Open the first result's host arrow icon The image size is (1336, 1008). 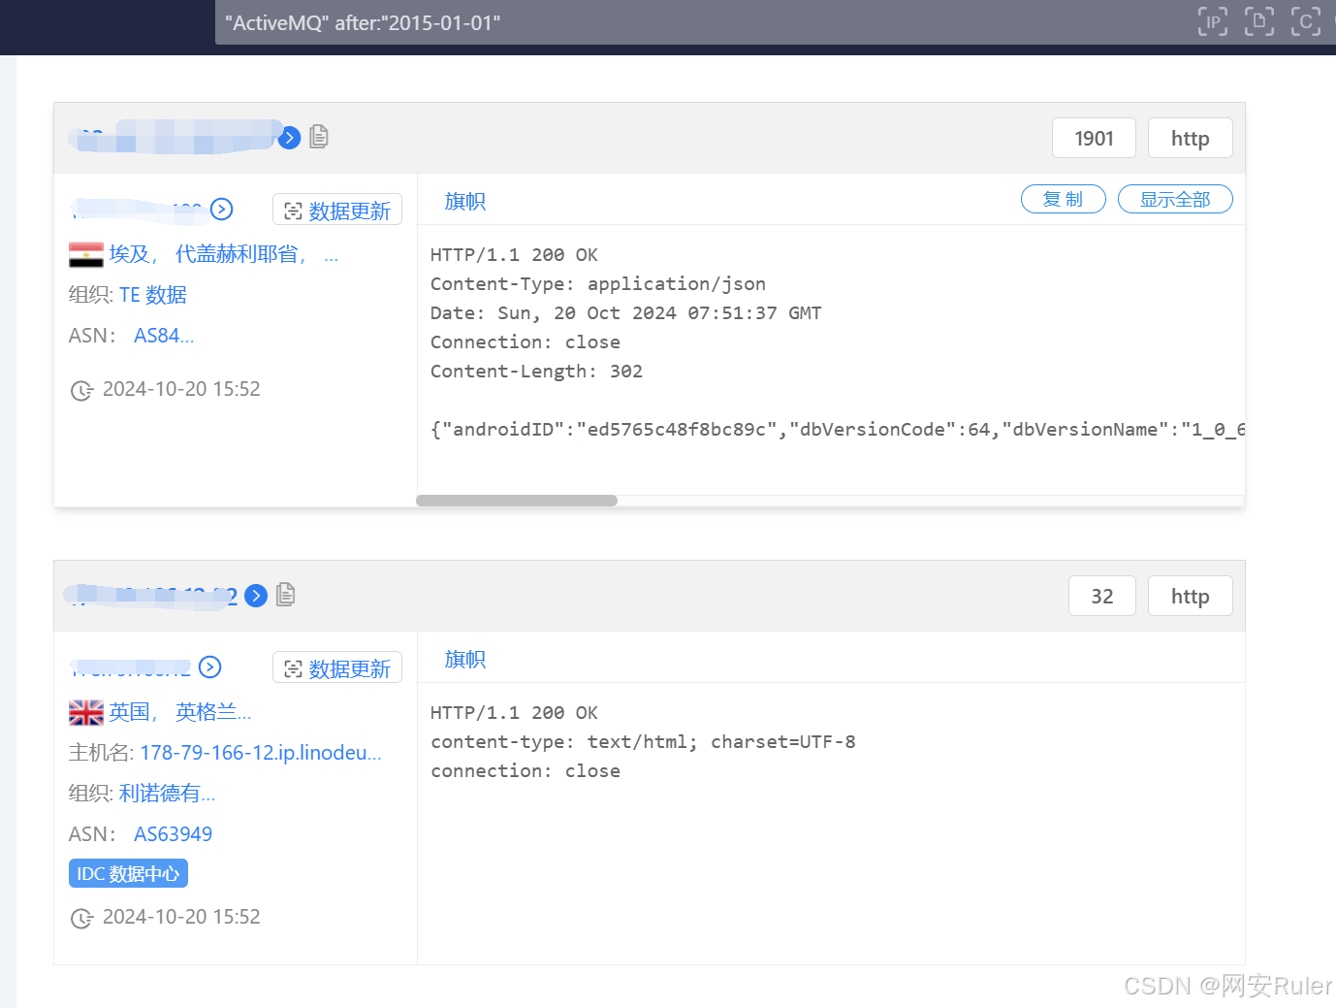289,138
